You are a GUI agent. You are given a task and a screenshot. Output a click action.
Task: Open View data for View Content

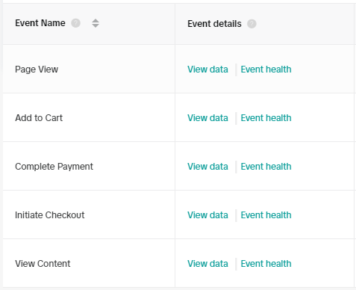click(x=207, y=264)
